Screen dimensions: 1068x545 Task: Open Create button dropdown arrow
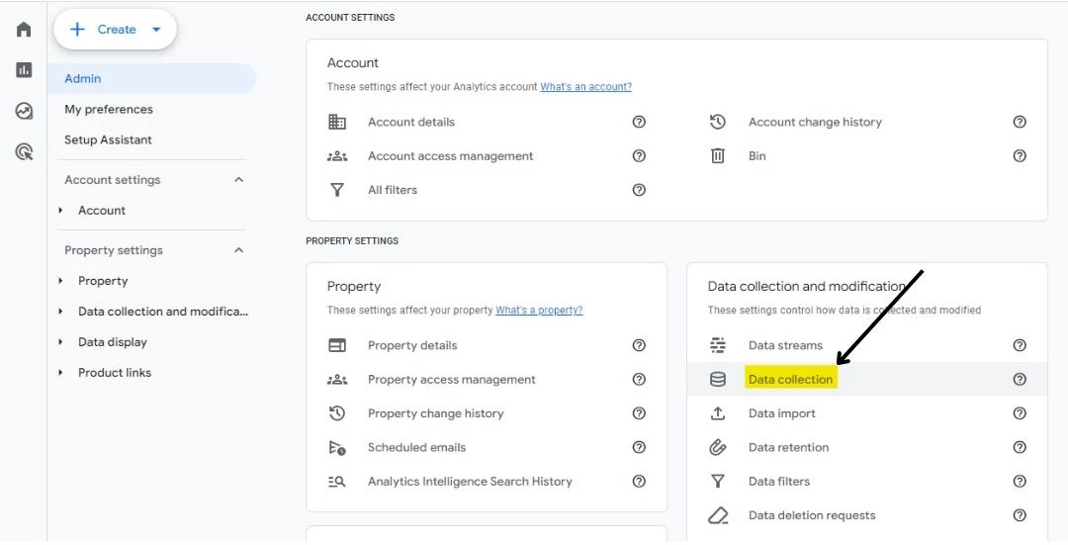tap(156, 30)
